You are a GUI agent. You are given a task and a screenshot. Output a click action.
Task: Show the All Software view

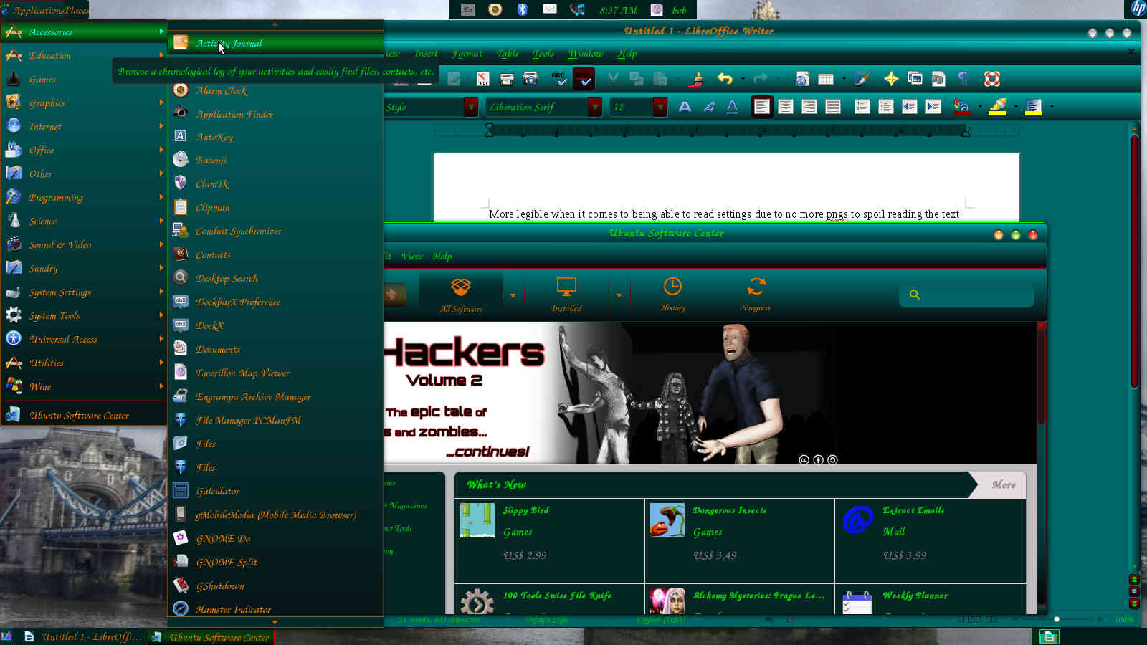click(x=461, y=295)
